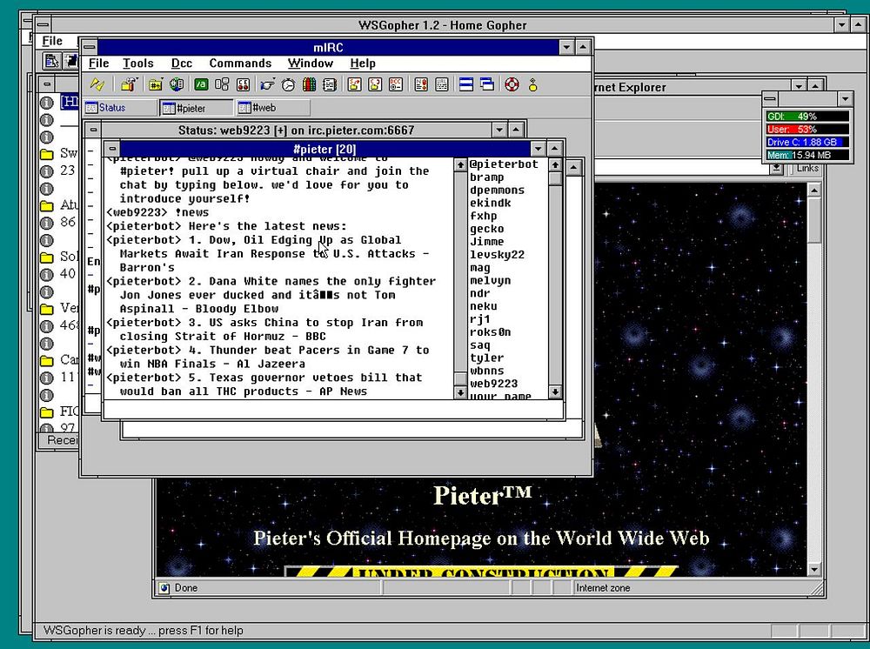The width and height of the screenshot is (870, 649).
Task: Open the green /a aliases editor icon
Action: point(200,84)
